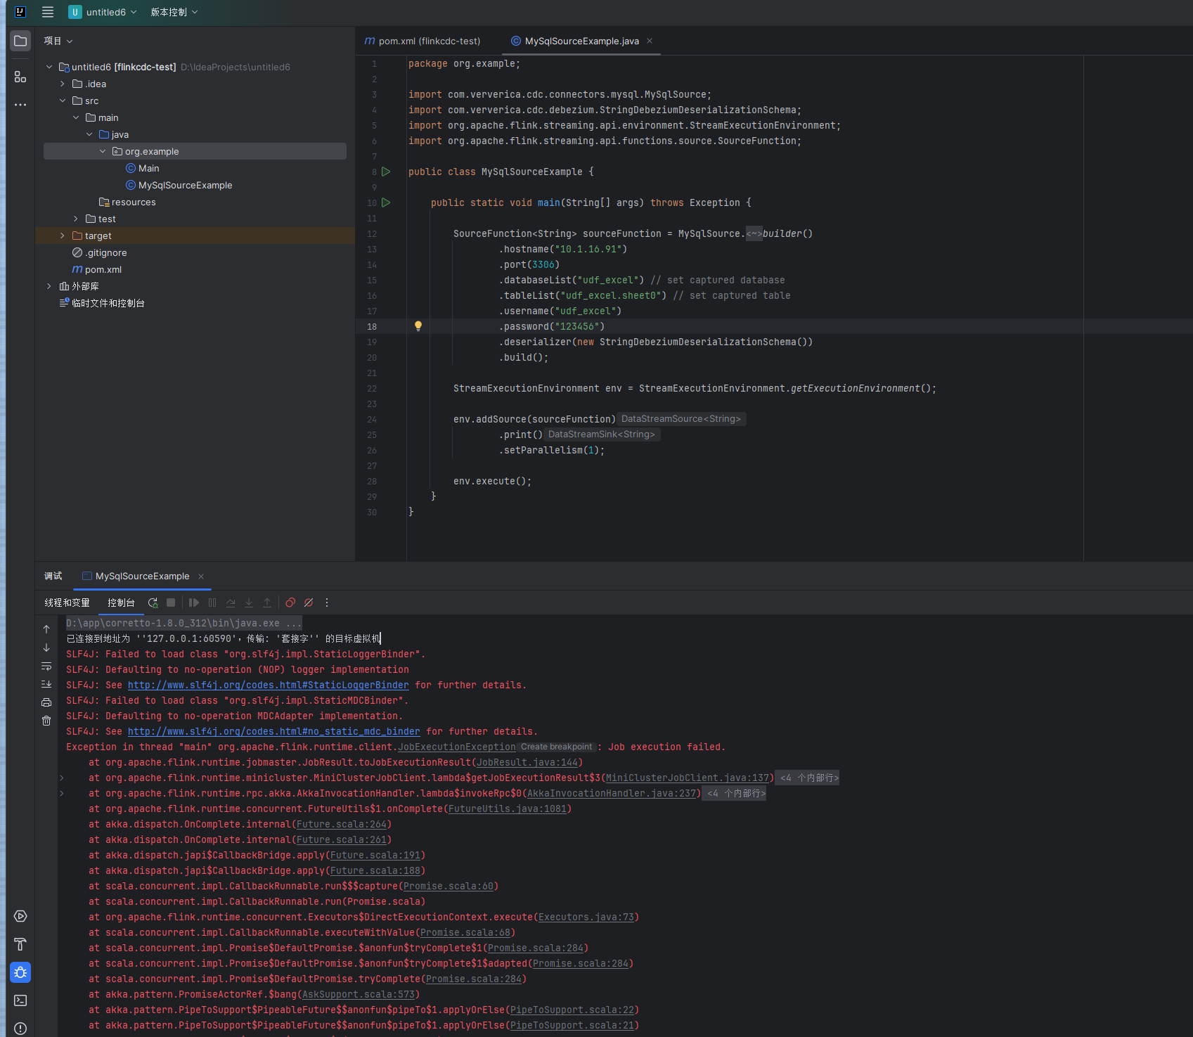Image resolution: width=1193 pixels, height=1037 pixels.
Task: Resume program execution
Action: click(194, 603)
